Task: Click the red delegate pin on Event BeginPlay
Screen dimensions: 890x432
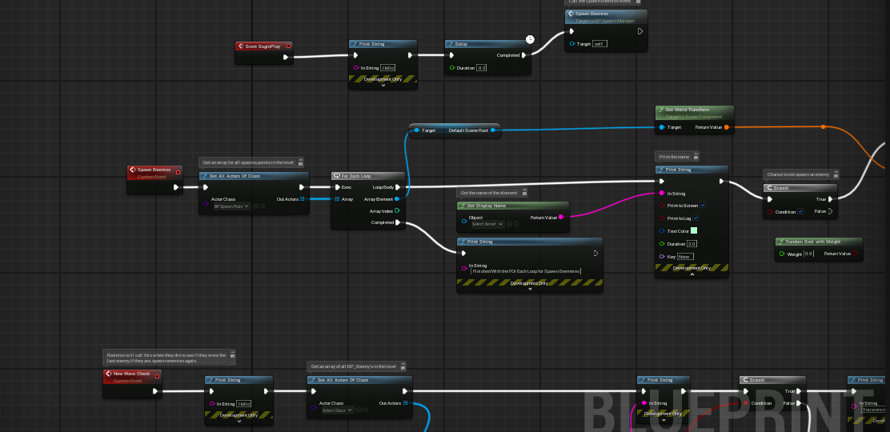Action: point(288,46)
